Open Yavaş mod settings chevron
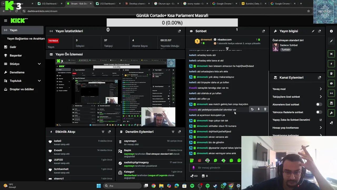This screenshot has width=337, height=190. point(321,89)
